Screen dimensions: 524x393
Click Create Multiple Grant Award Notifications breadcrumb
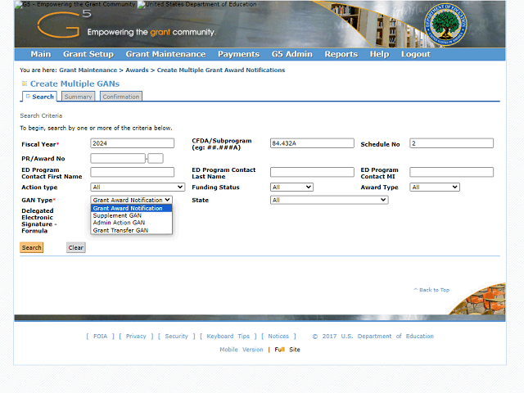[221, 70]
